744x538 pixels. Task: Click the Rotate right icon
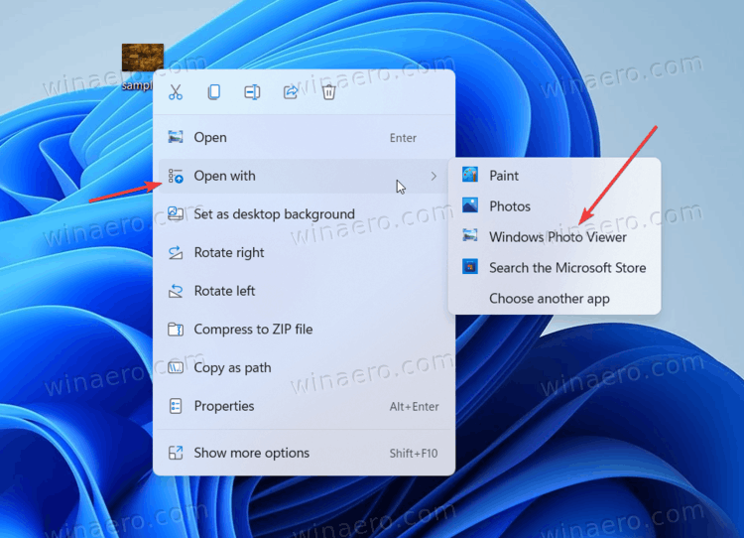click(x=176, y=252)
